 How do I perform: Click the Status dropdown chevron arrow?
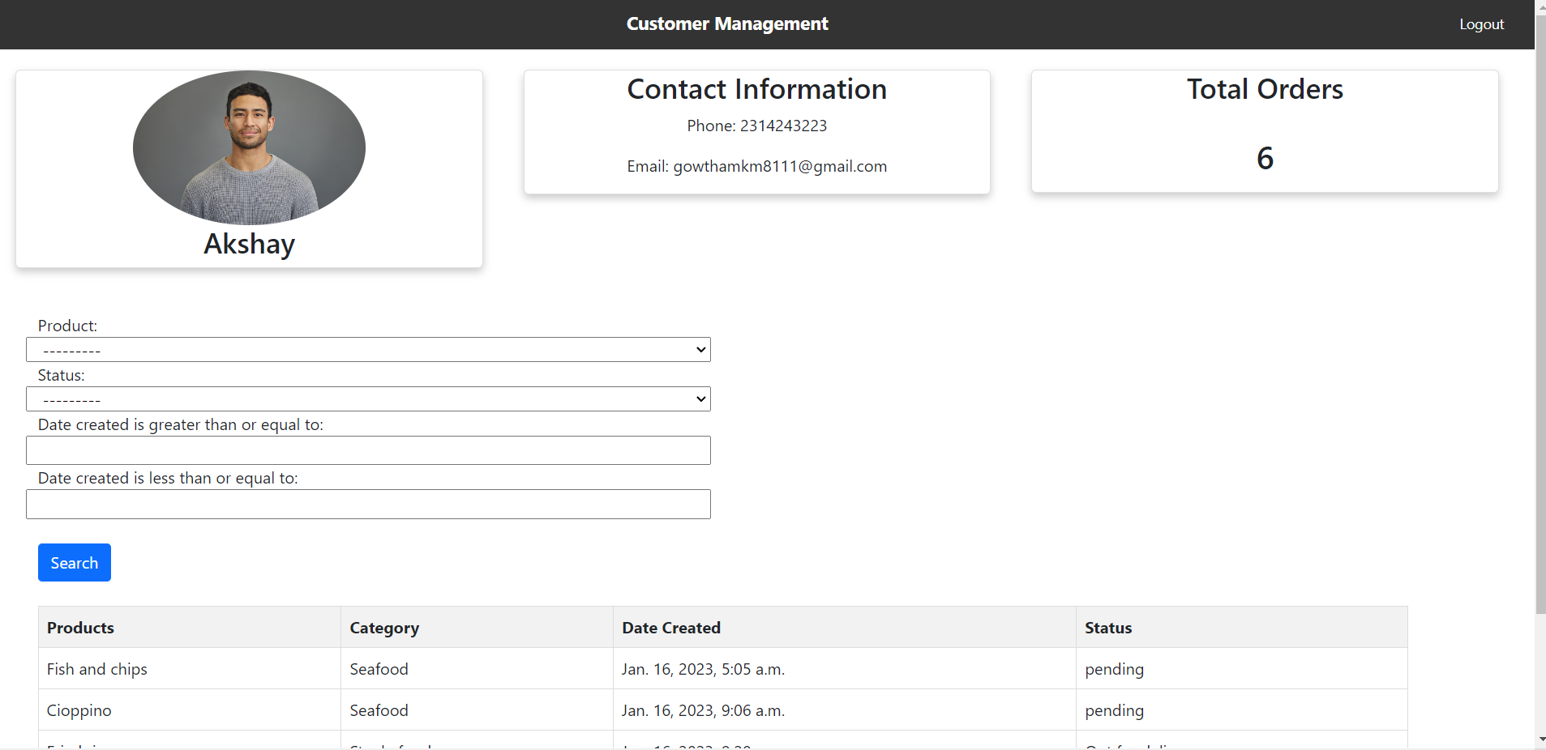(x=699, y=398)
